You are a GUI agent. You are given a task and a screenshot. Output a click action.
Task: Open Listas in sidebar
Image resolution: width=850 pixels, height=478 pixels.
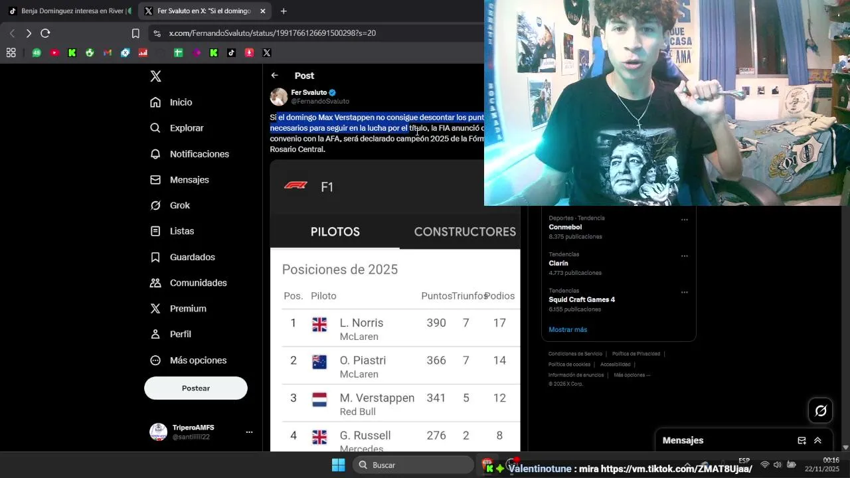(172, 231)
